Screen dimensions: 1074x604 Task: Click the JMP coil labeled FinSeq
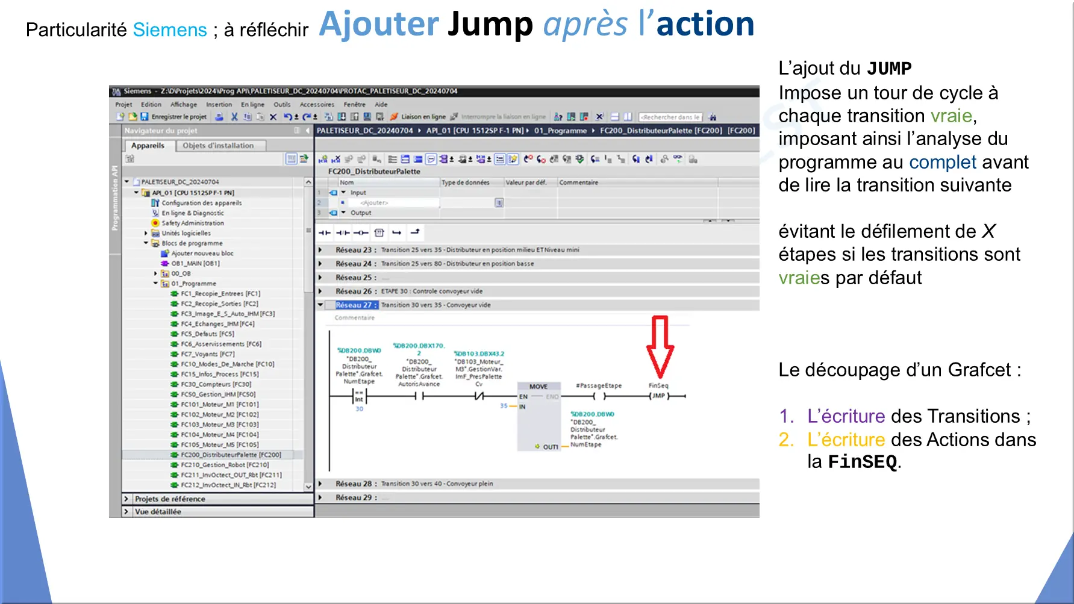(659, 396)
